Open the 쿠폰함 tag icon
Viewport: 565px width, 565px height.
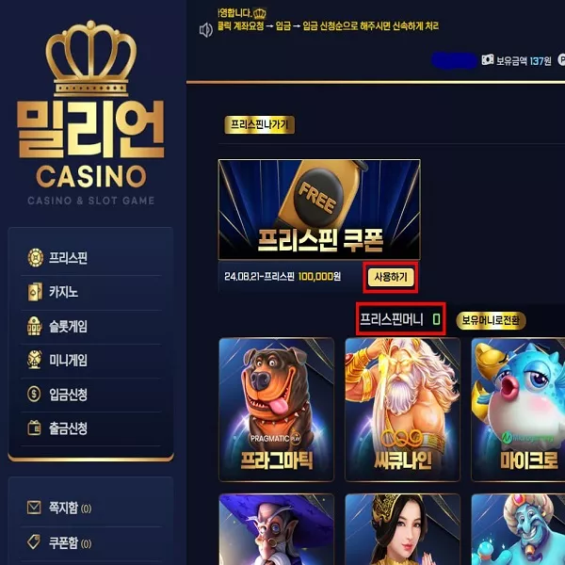(x=34, y=541)
